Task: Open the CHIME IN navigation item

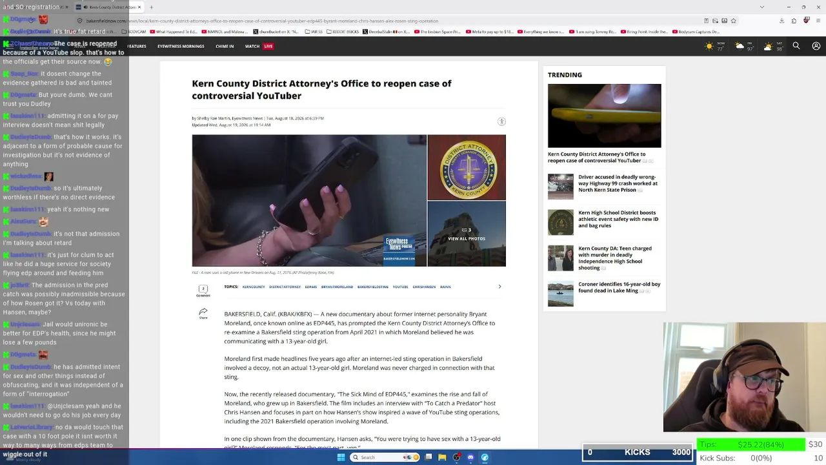Action: pos(225,46)
